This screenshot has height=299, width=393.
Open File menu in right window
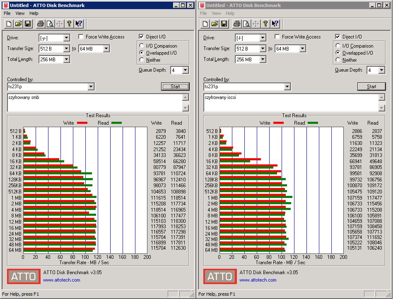click(x=203, y=13)
